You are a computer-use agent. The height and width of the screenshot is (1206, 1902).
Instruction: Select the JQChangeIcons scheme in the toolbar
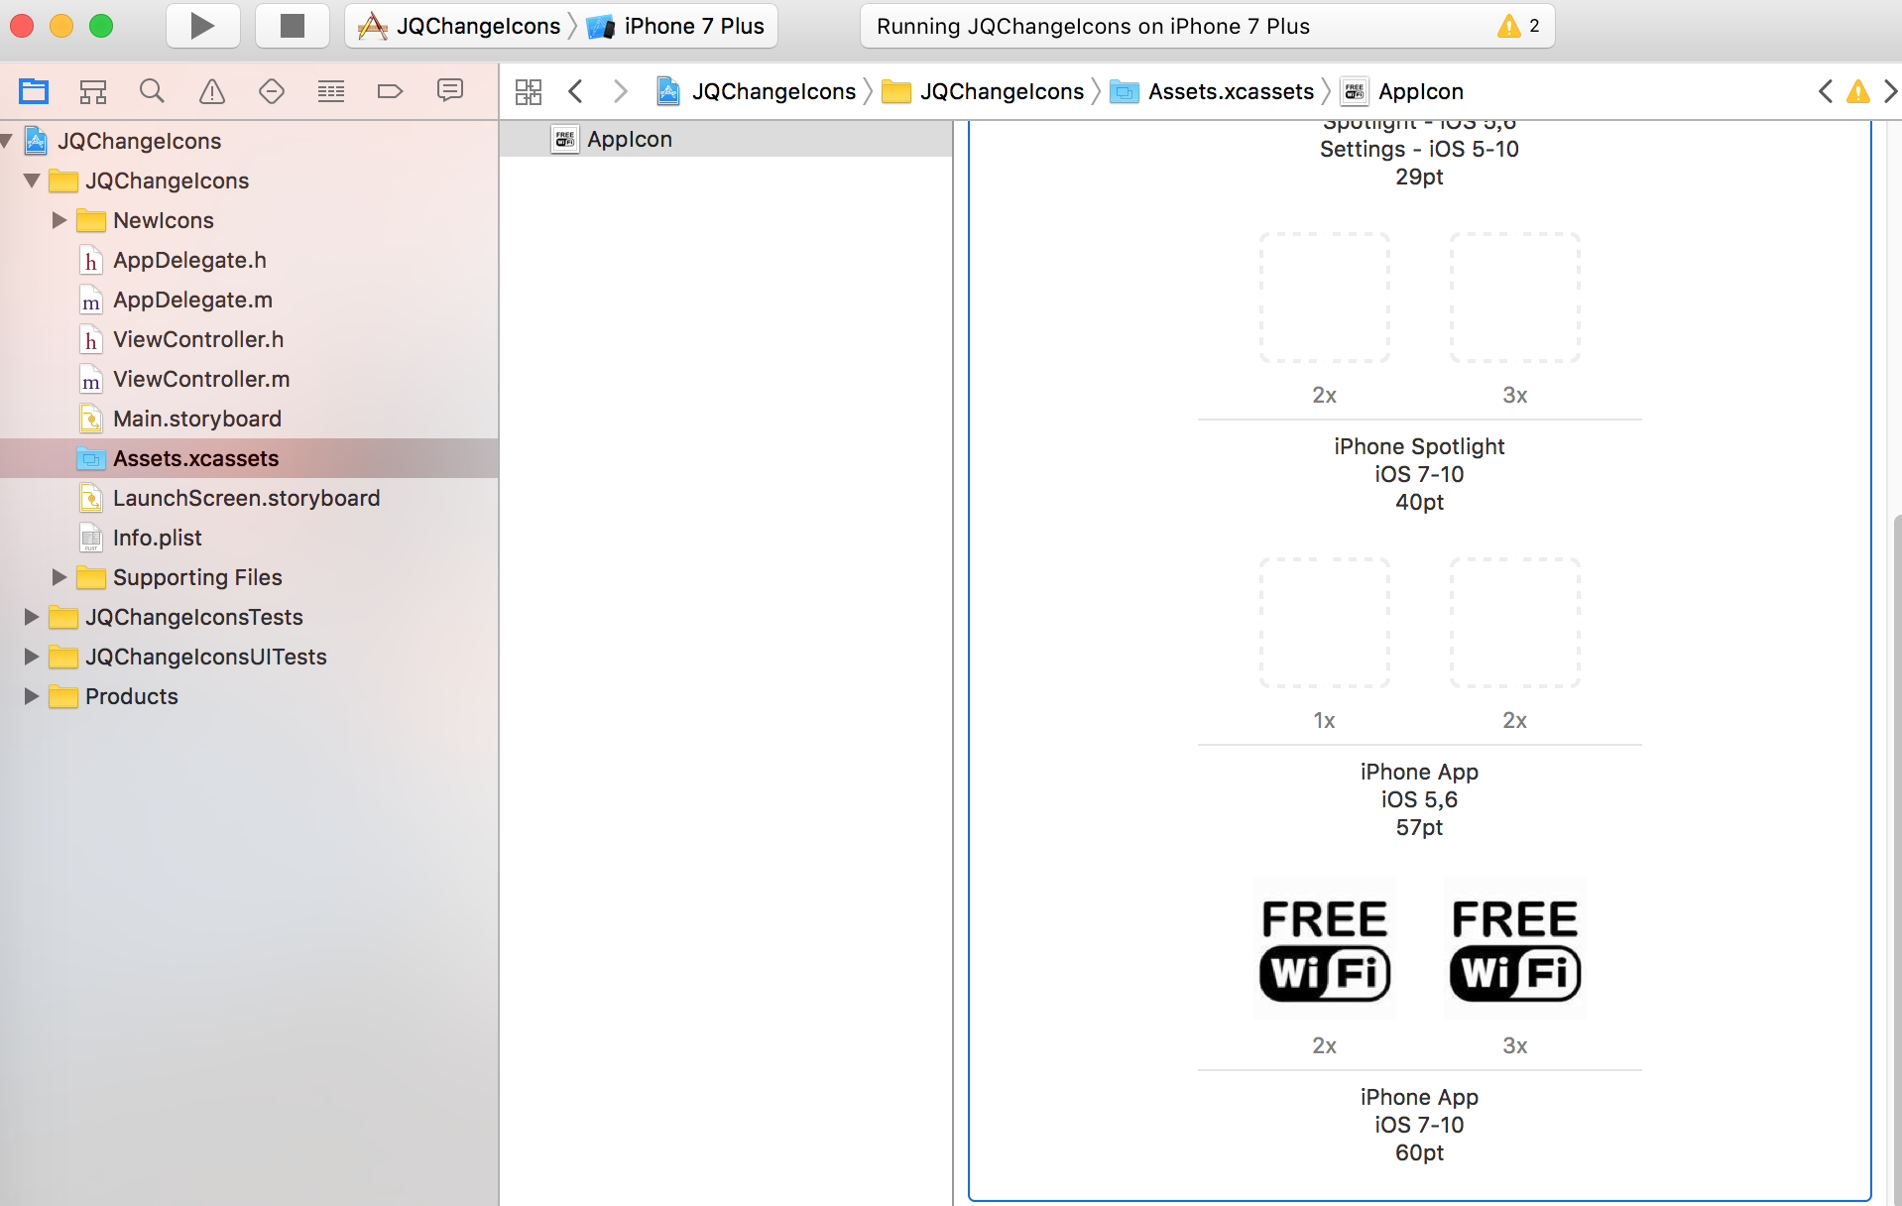pos(460,26)
